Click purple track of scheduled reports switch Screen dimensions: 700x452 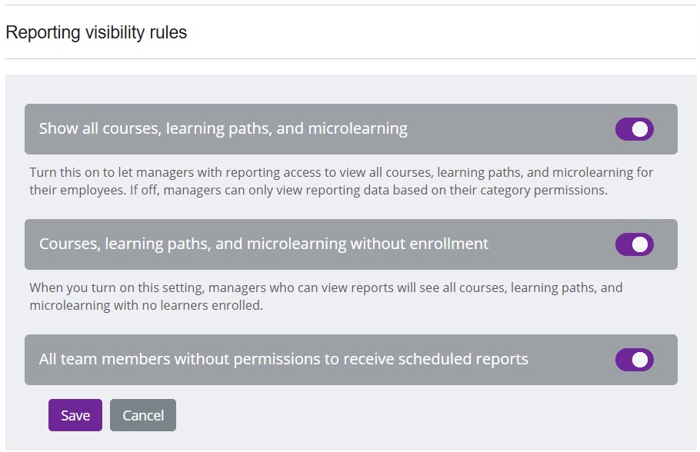coord(623,360)
